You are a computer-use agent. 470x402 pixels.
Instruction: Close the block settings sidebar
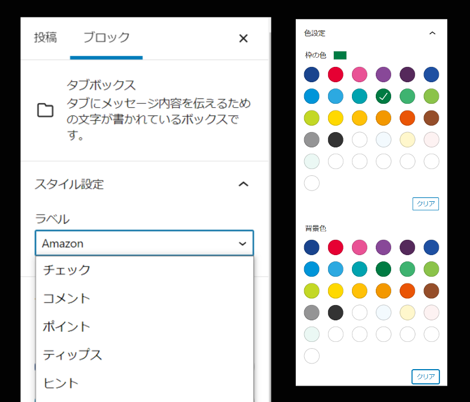[244, 39]
